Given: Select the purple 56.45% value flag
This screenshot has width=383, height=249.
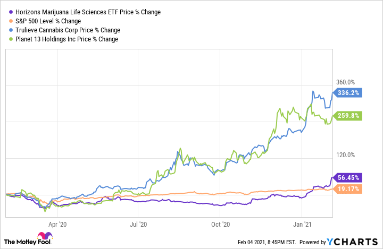Looking at the screenshot, I should 348,178.
